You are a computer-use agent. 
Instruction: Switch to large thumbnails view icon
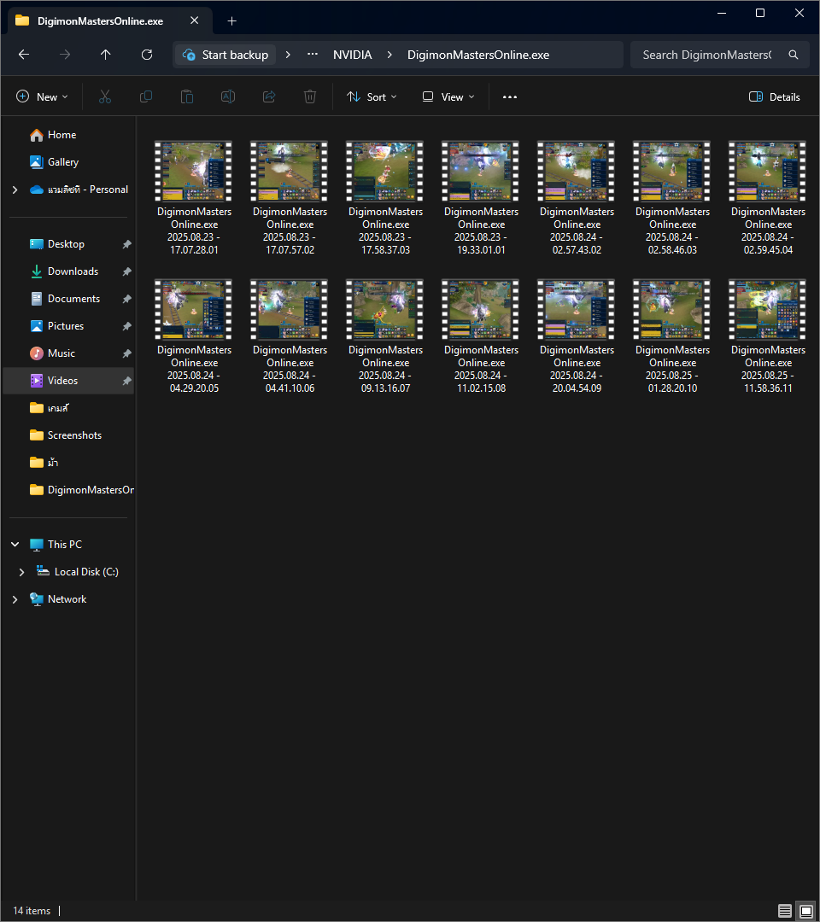(805, 911)
